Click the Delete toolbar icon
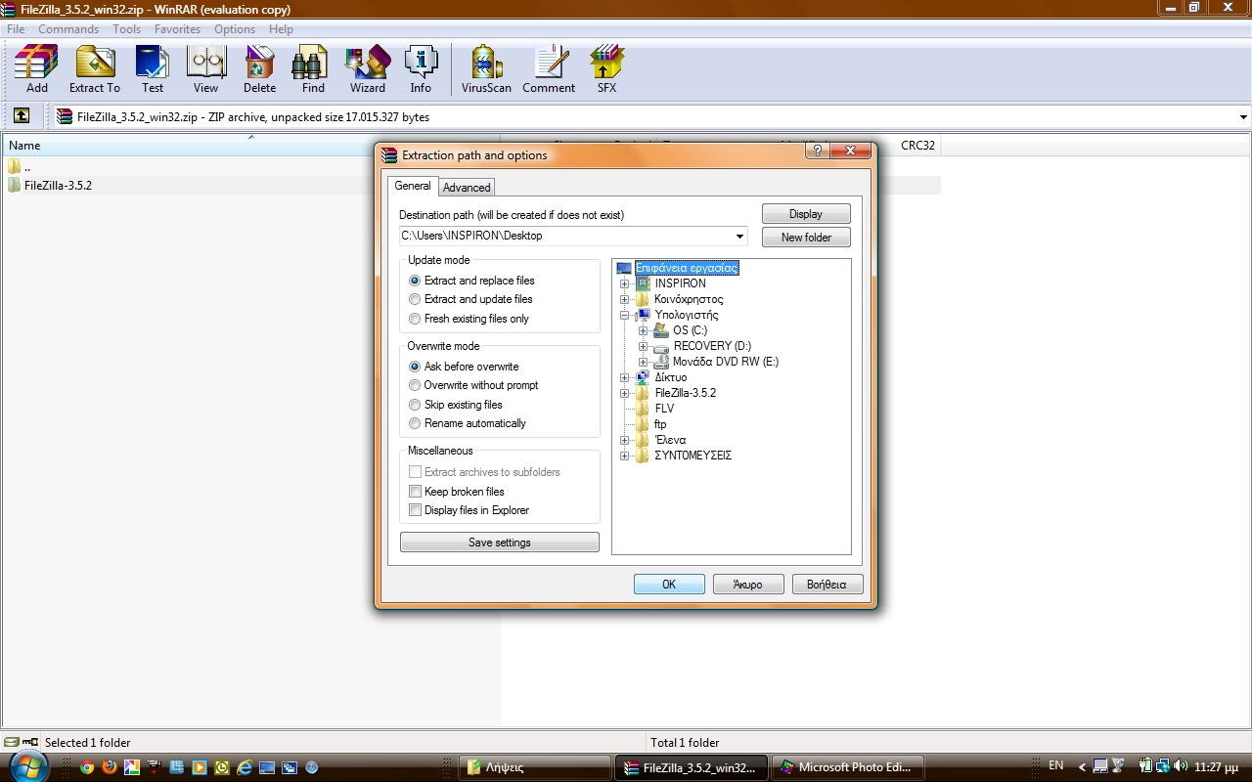This screenshot has width=1252, height=782. [259, 68]
